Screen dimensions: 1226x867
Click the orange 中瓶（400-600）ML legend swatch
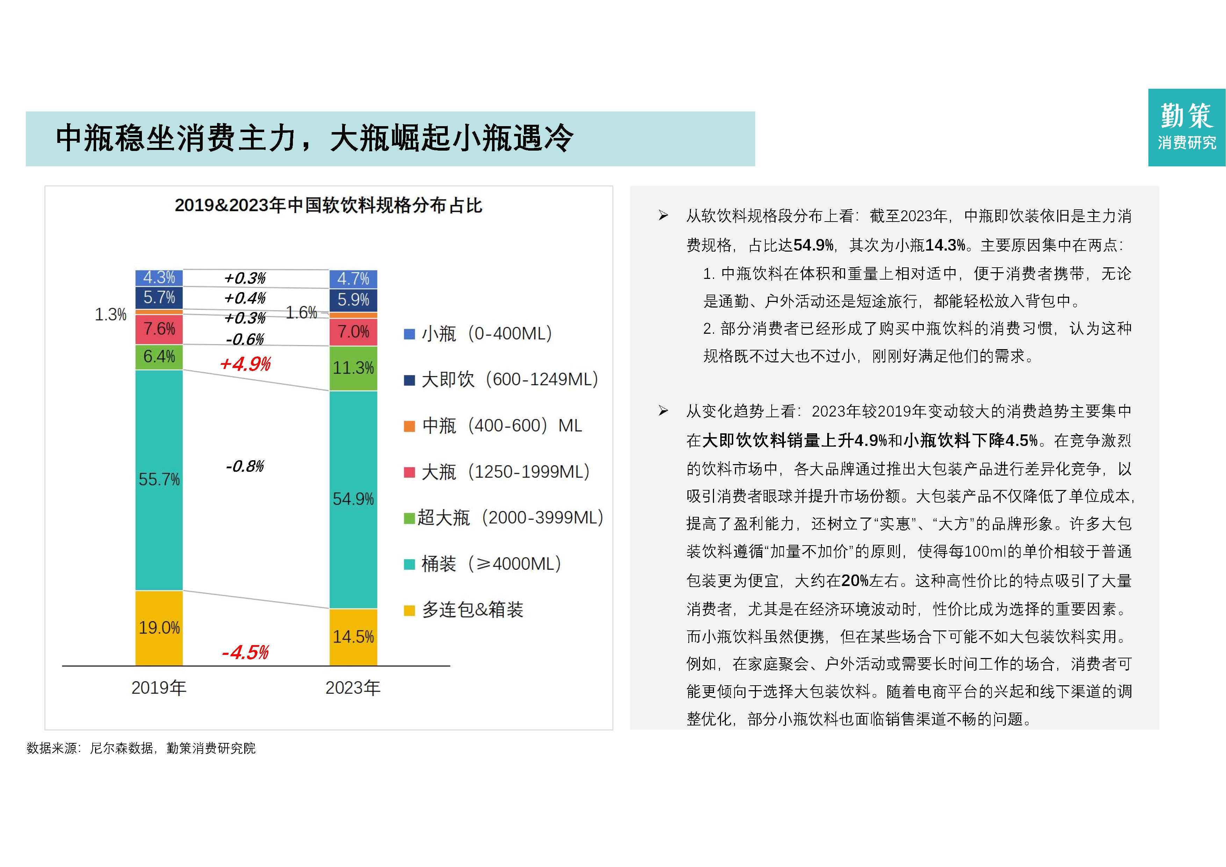tap(409, 426)
